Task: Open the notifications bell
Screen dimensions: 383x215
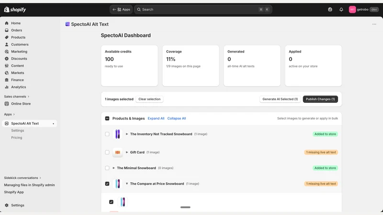Action: (x=341, y=10)
